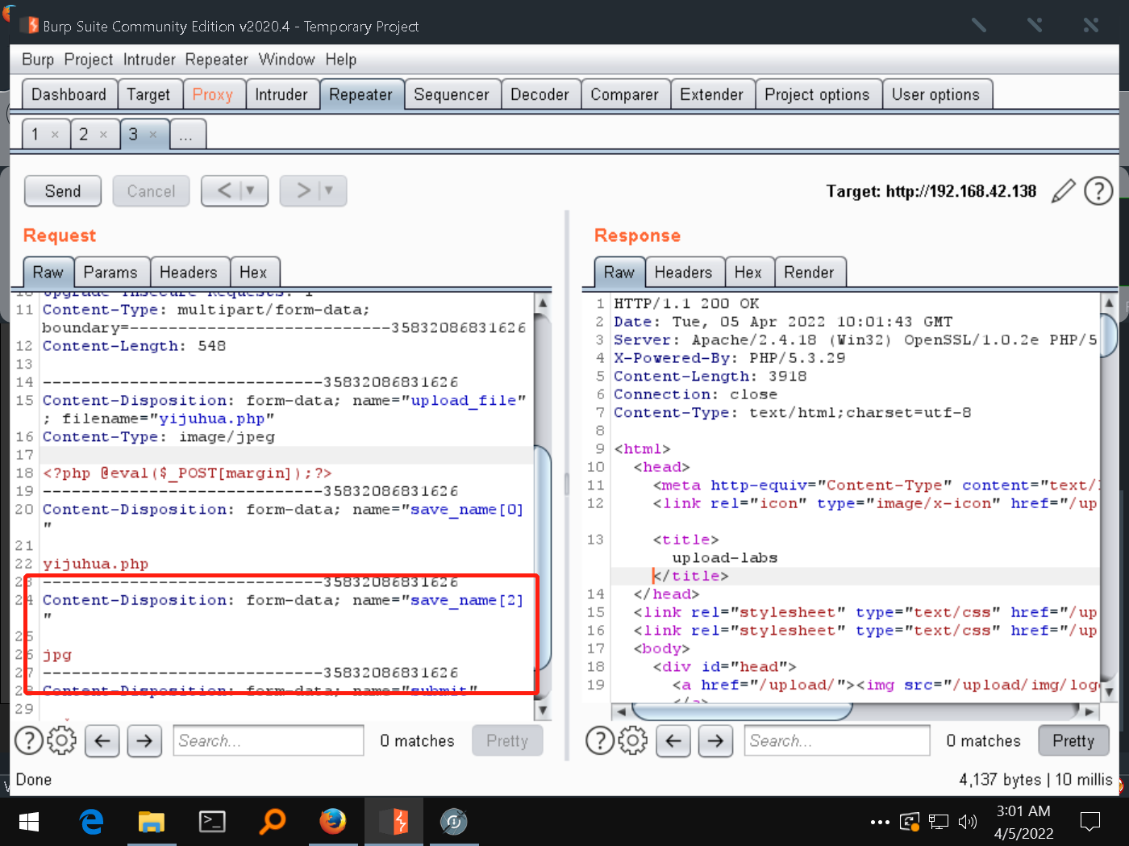Switch to the Dashboard tab
This screenshot has height=846, width=1129.
click(x=69, y=94)
